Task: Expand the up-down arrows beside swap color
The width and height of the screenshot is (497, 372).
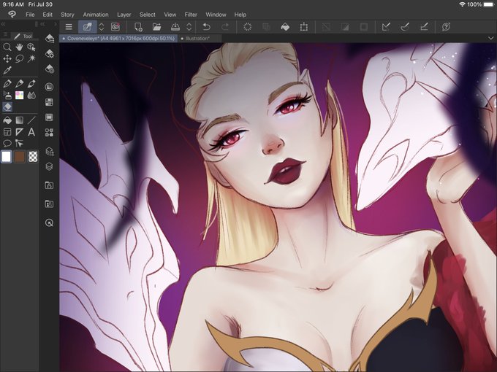Action: [x=102, y=27]
